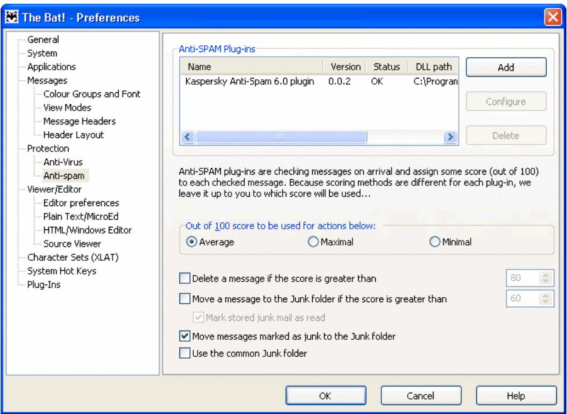The height and width of the screenshot is (414, 567).
Task: Open Header Layout settings
Action: 74,134
